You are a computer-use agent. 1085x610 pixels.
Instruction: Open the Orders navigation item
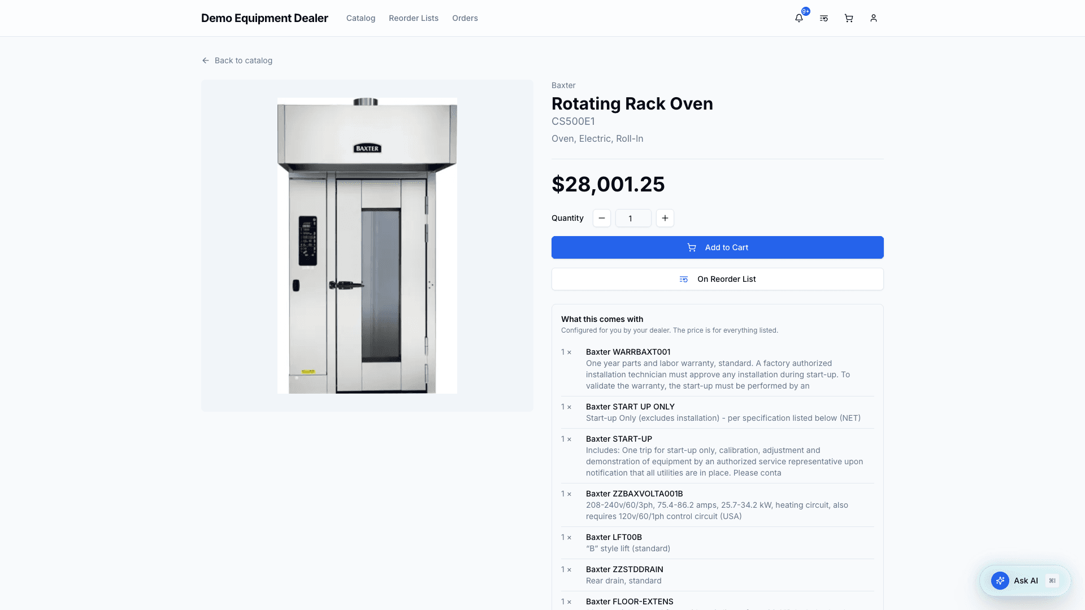[465, 18]
